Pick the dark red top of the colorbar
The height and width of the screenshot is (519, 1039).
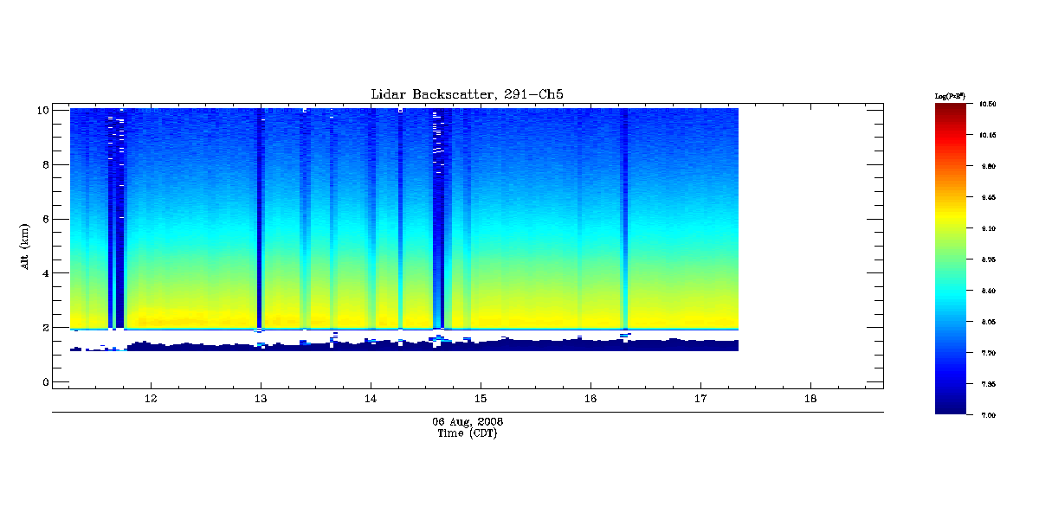coord(950,111)
